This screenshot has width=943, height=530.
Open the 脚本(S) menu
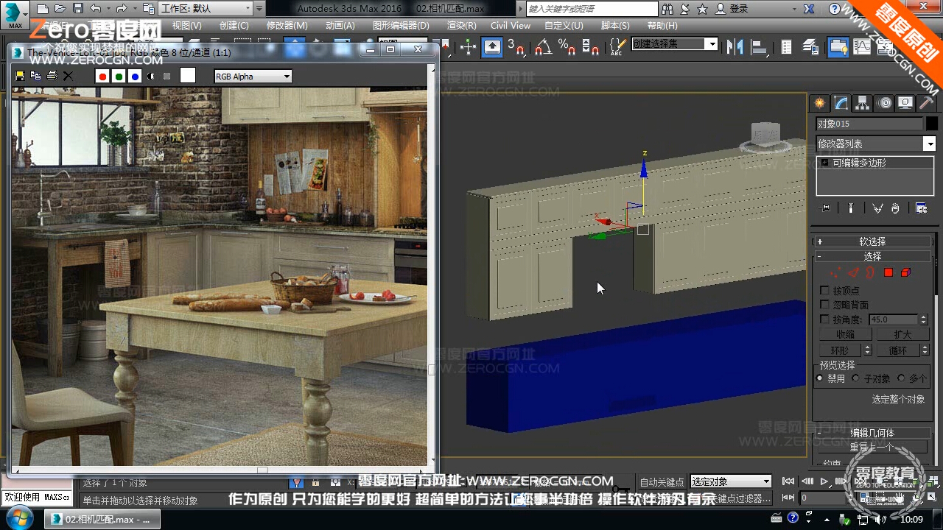click(615, 25)
